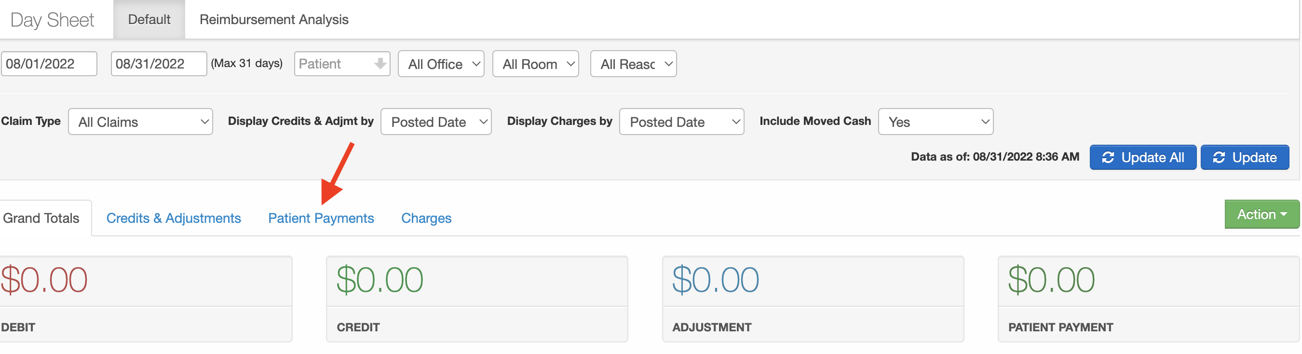Expand the All Reason dropdown
1302x354 pixels.
[633, 64]
